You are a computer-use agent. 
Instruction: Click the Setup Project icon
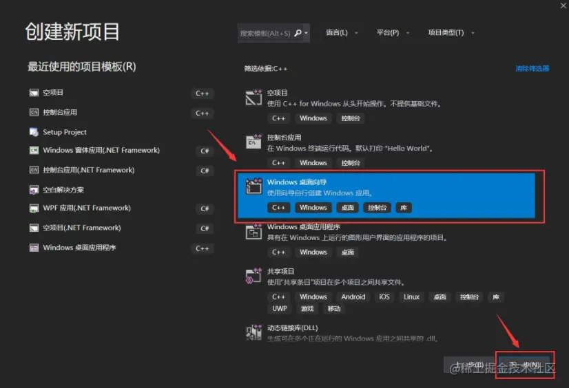[x=34, y=132]
